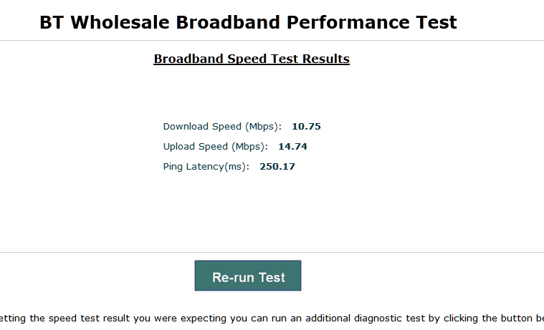Image resolution: width=544 pixels, height=330 pixels.
Task: Click the word "Results" in the underlined heading
Action: pos(325,59)
